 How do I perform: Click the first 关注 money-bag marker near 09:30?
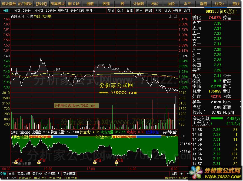16,163
